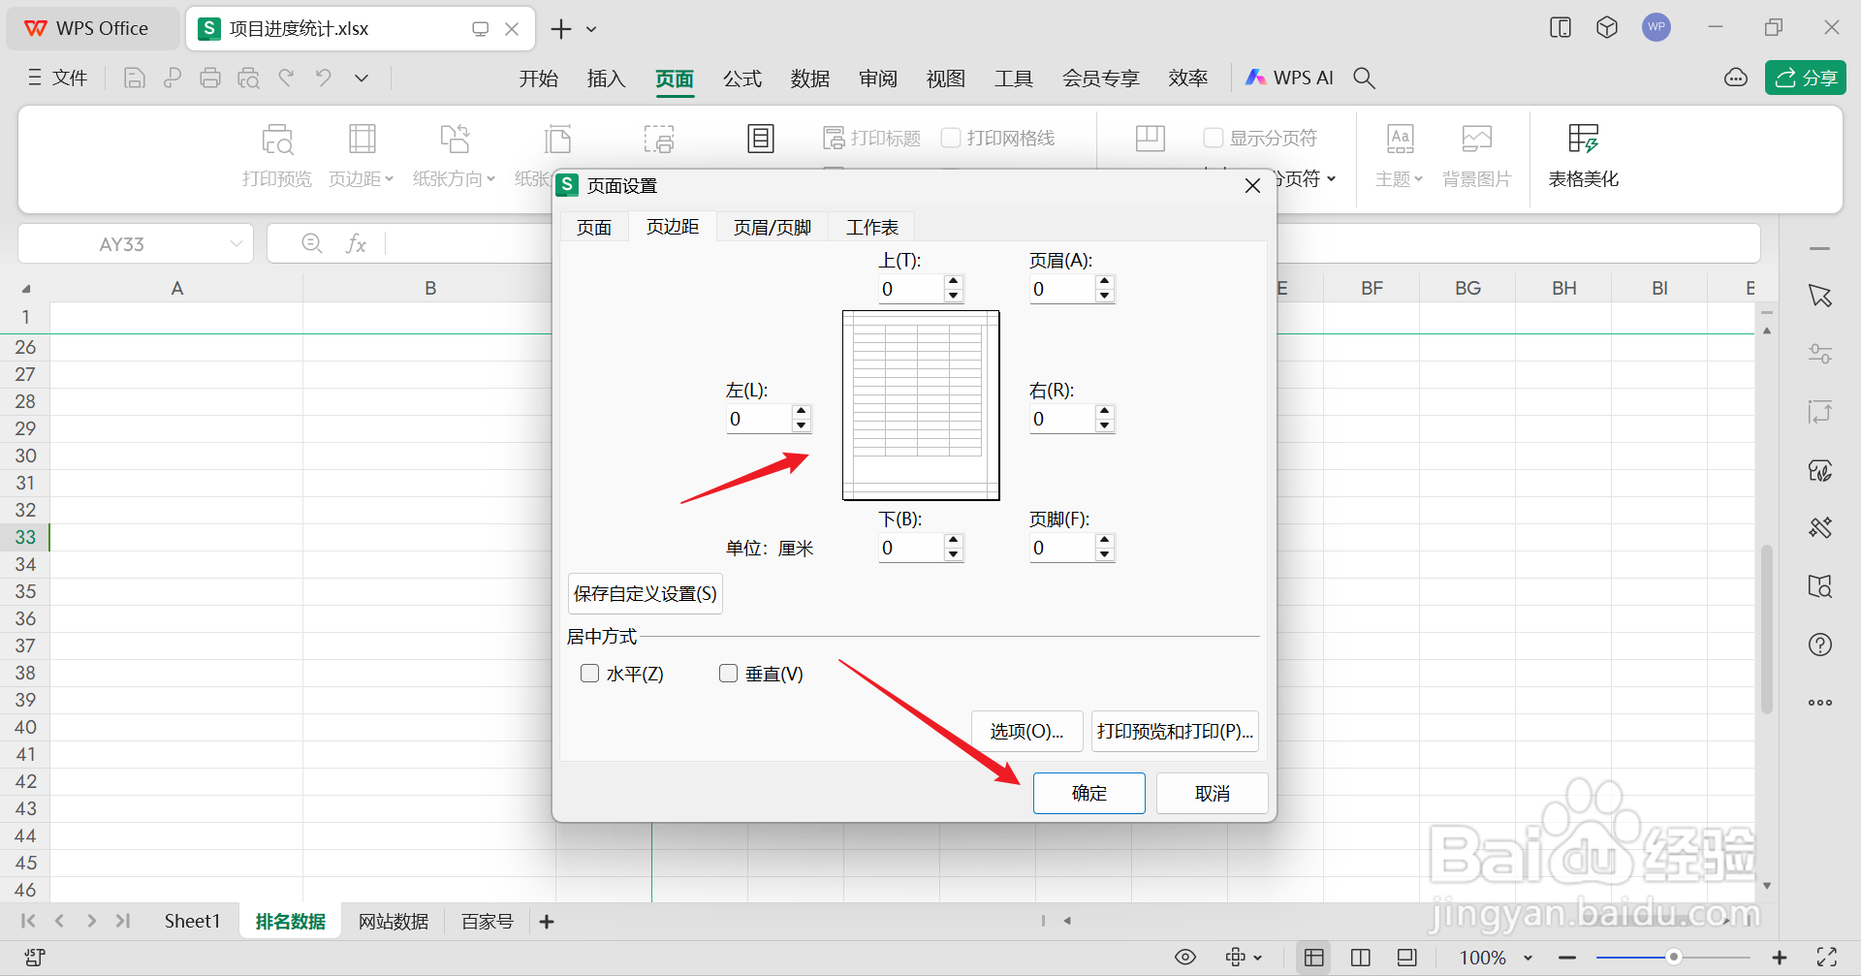
Task: Add a new sheet with plus icon
Action: pyautogui.click(x=547, y=922)
